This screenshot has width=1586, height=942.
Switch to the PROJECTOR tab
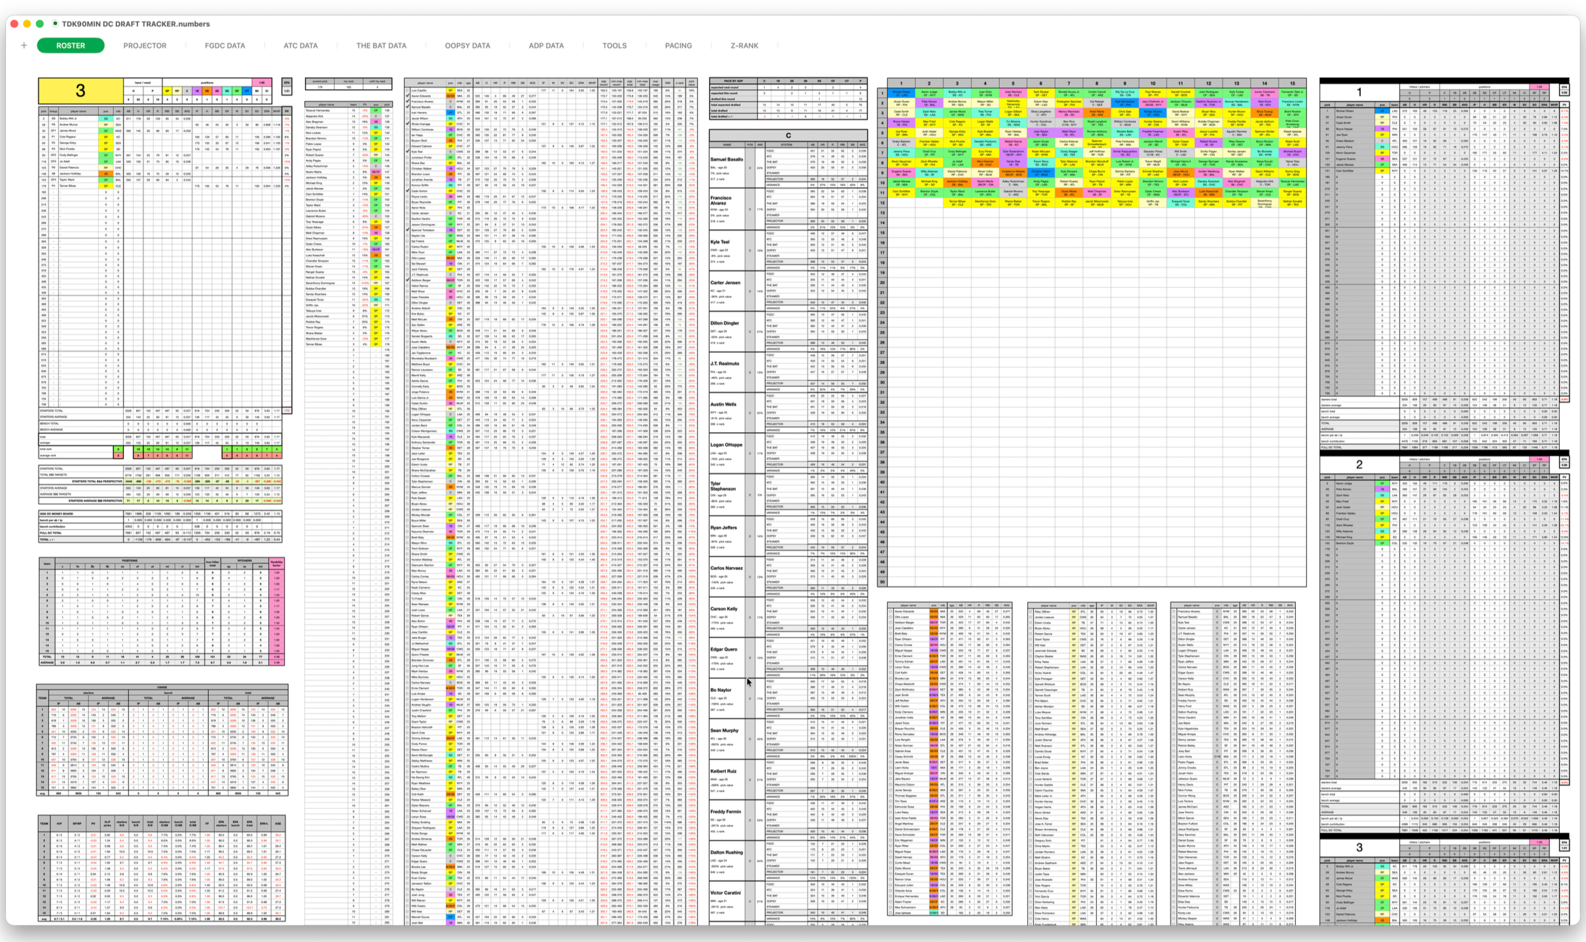144,46
